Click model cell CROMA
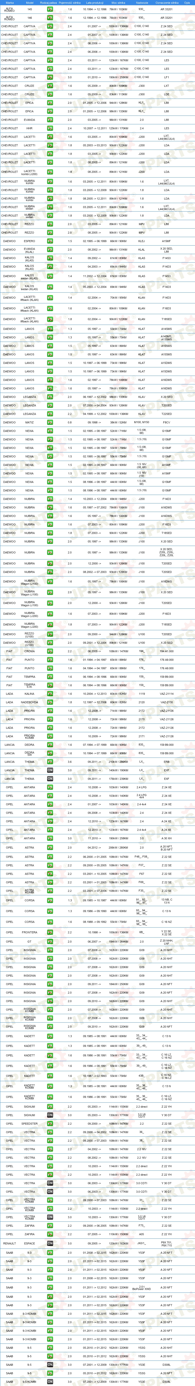Image resolution: width=195 pixels, height=1386 pixels. (29, 651)
